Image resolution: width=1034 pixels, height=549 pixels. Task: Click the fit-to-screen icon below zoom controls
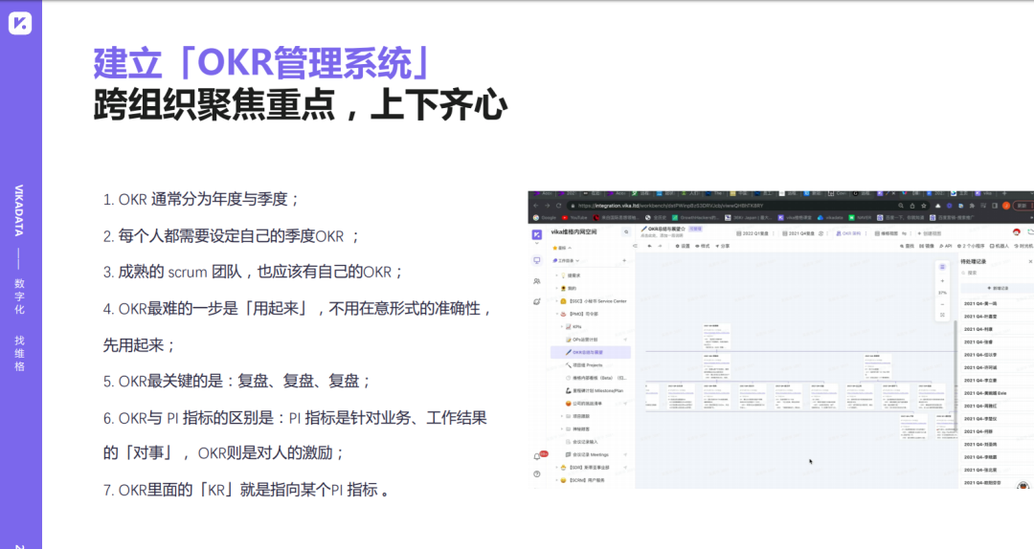pyautogui.click(x=942, y=317)
